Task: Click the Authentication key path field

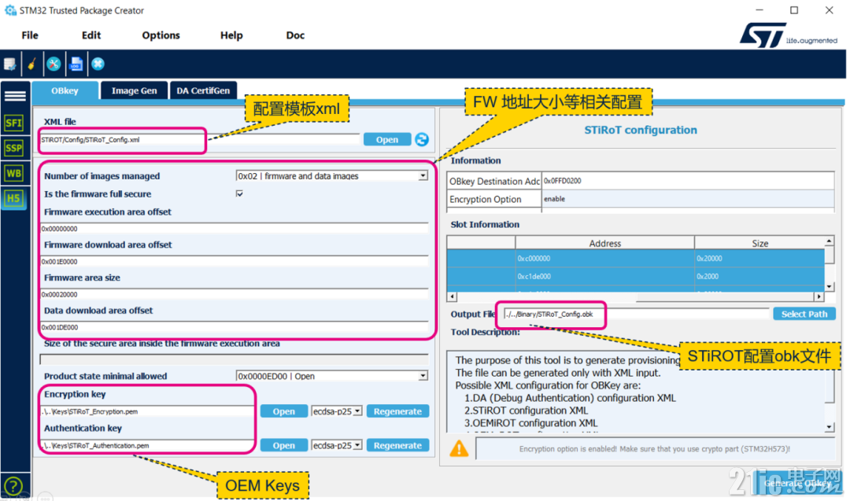Action: [x=147, y=446]
